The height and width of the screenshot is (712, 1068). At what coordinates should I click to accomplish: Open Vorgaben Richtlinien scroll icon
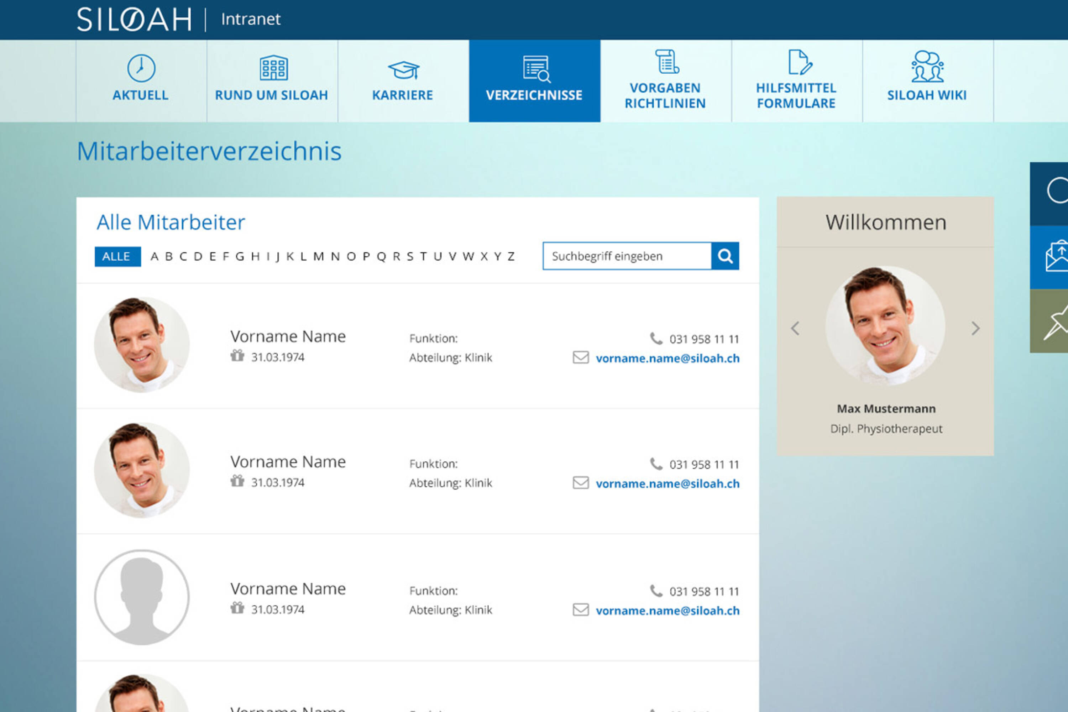pos(666,62)
